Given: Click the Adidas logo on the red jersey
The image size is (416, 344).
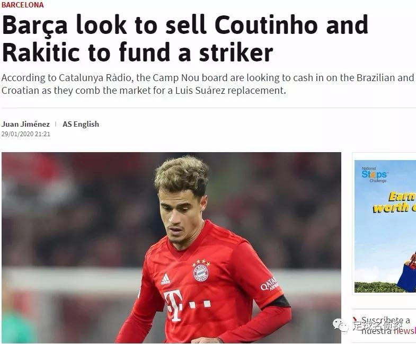Looking at the screenshot, I should click(x=165, y=279).
